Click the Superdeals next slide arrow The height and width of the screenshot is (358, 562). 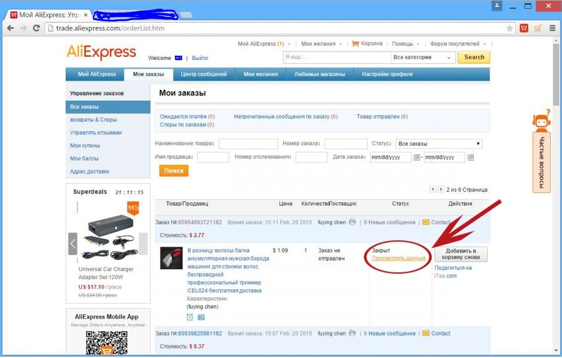(x=143, y=244)
